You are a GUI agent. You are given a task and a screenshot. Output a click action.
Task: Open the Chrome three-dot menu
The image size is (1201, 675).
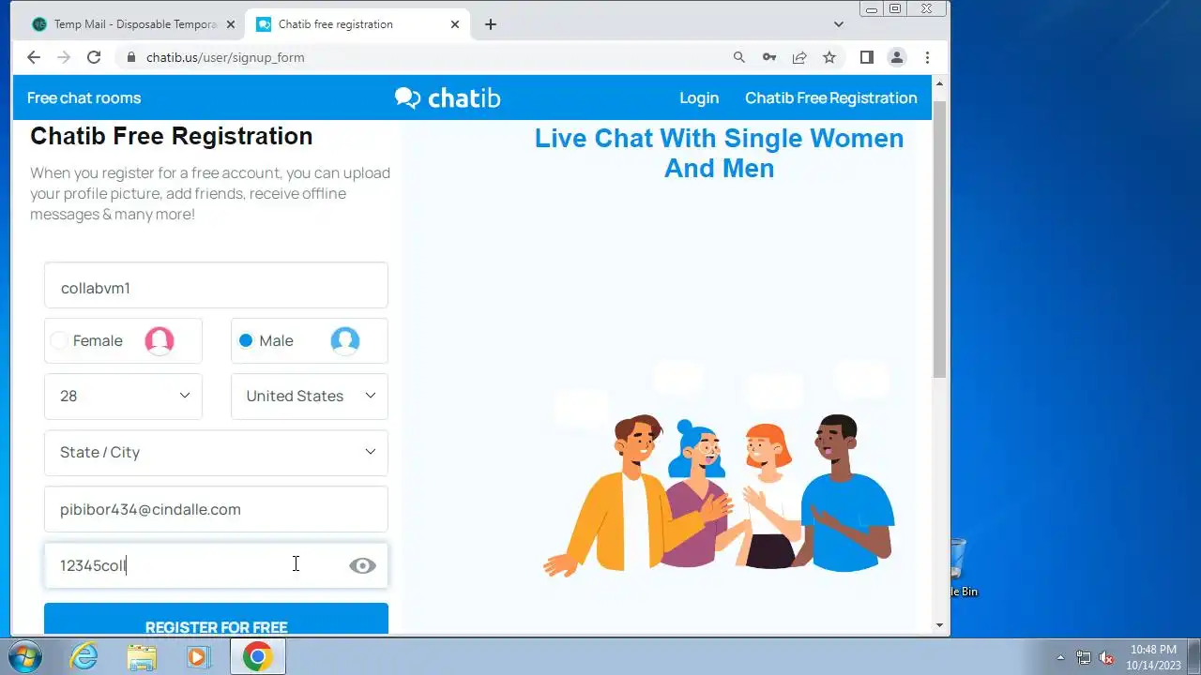927,57
